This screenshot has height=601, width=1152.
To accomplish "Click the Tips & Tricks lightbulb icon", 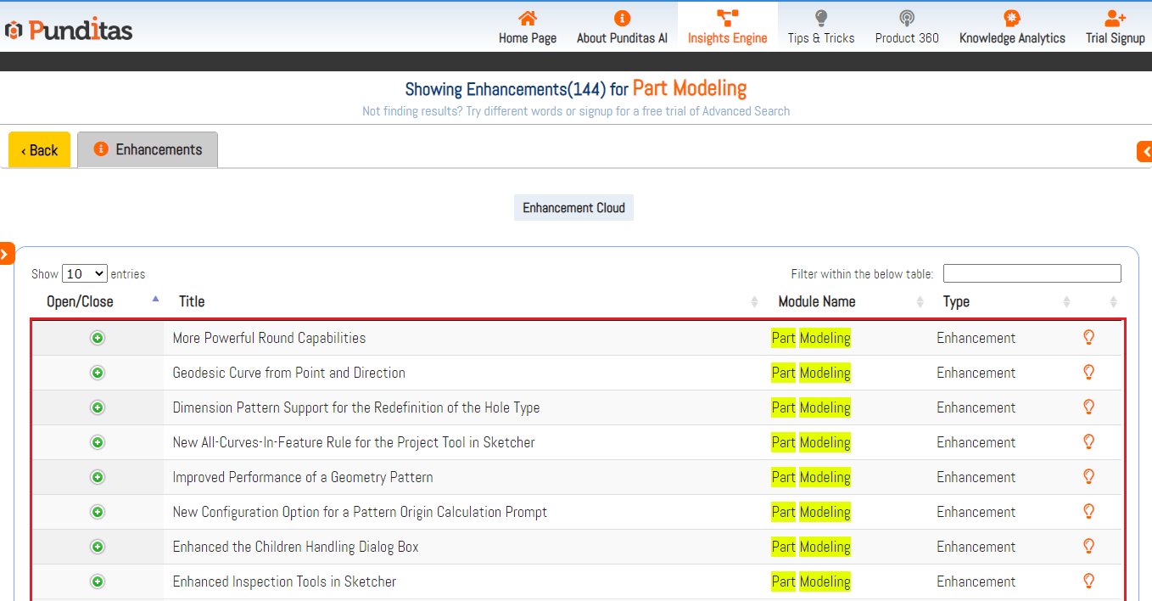I will [x=820, y=18].
